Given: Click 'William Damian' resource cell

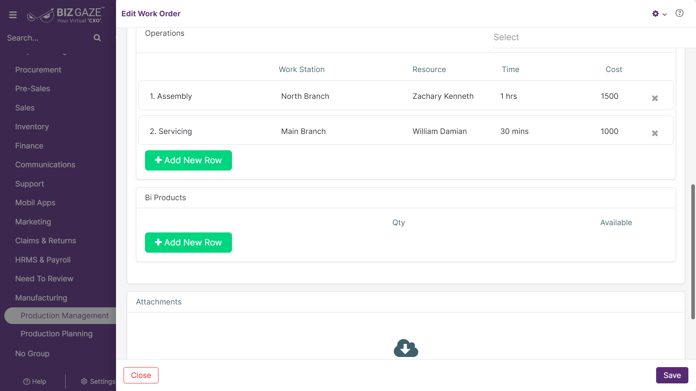Looking at the screenshot, I should click(439, 131).
